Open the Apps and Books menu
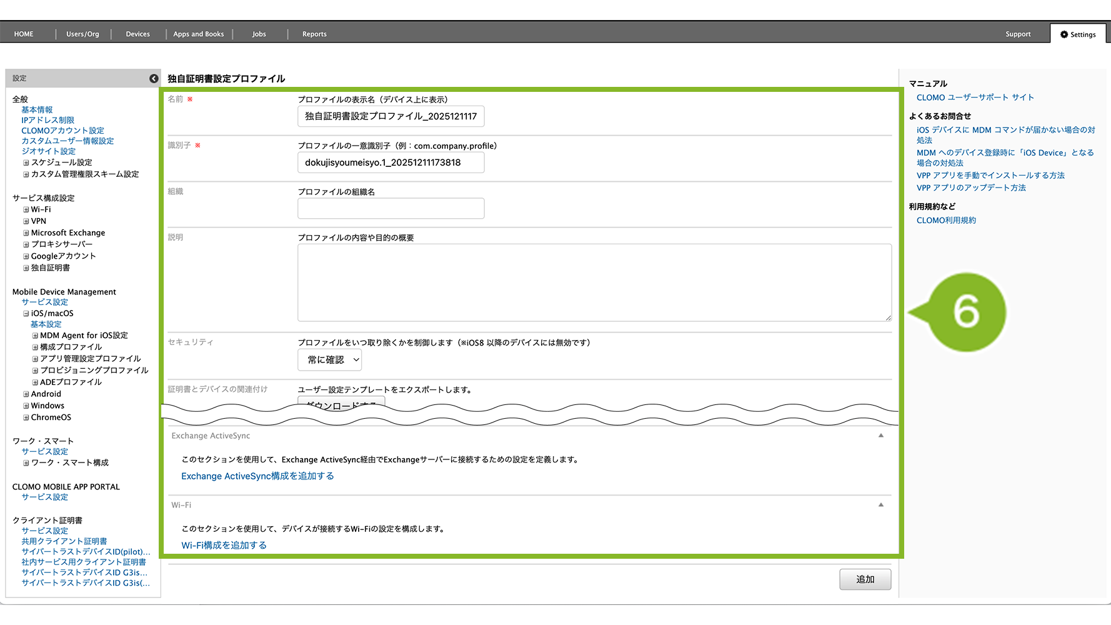The image size is (1111, 625). 198,34
